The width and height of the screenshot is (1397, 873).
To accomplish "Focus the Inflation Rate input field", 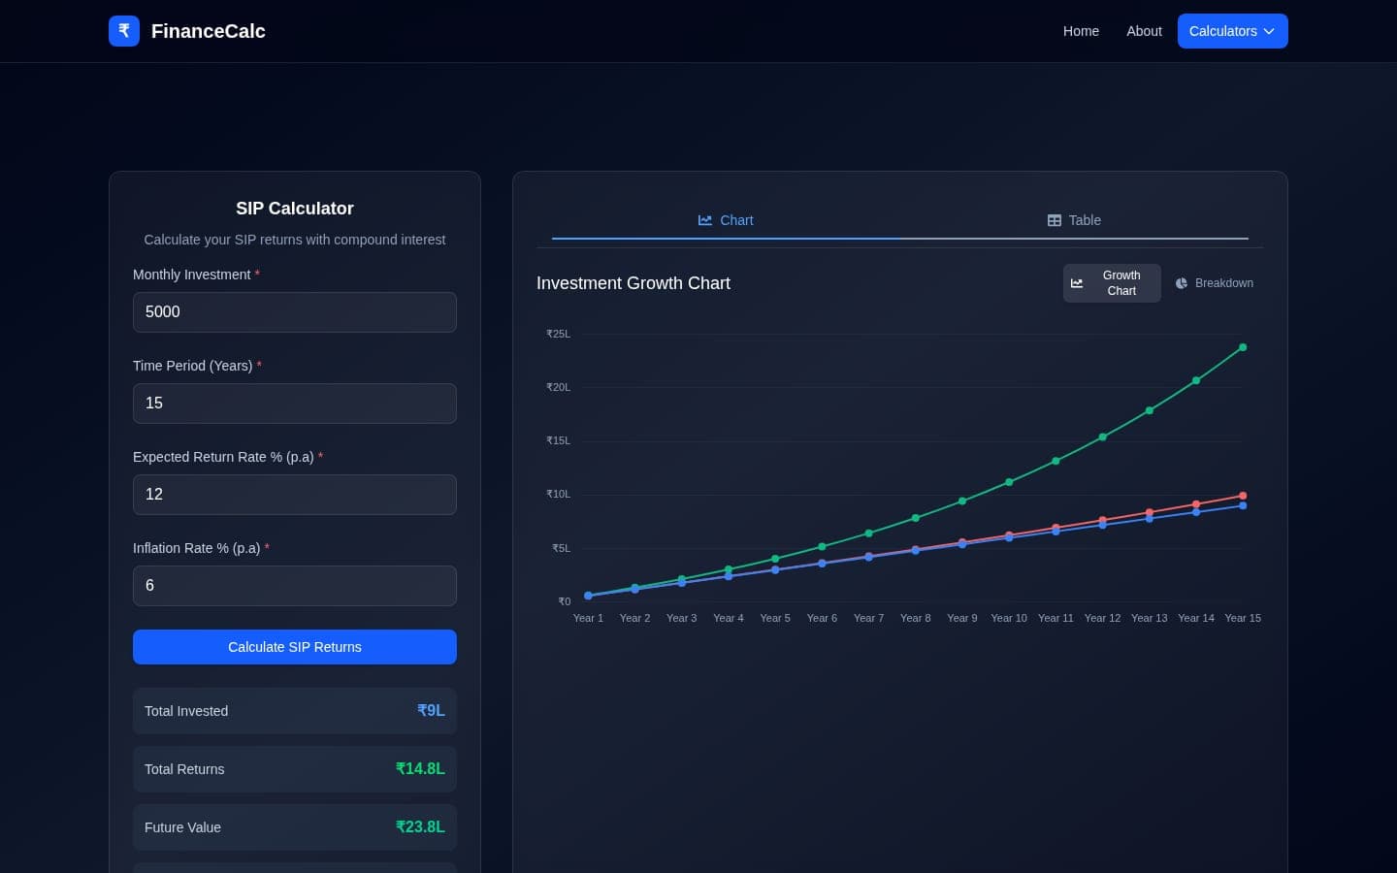I will tap(295, 586).
